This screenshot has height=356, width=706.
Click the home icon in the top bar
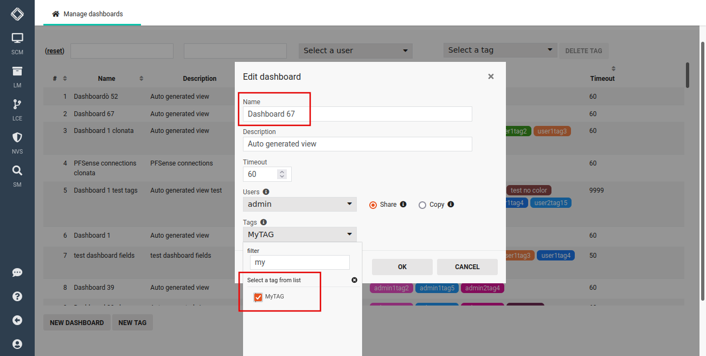(x=54, y=15)
